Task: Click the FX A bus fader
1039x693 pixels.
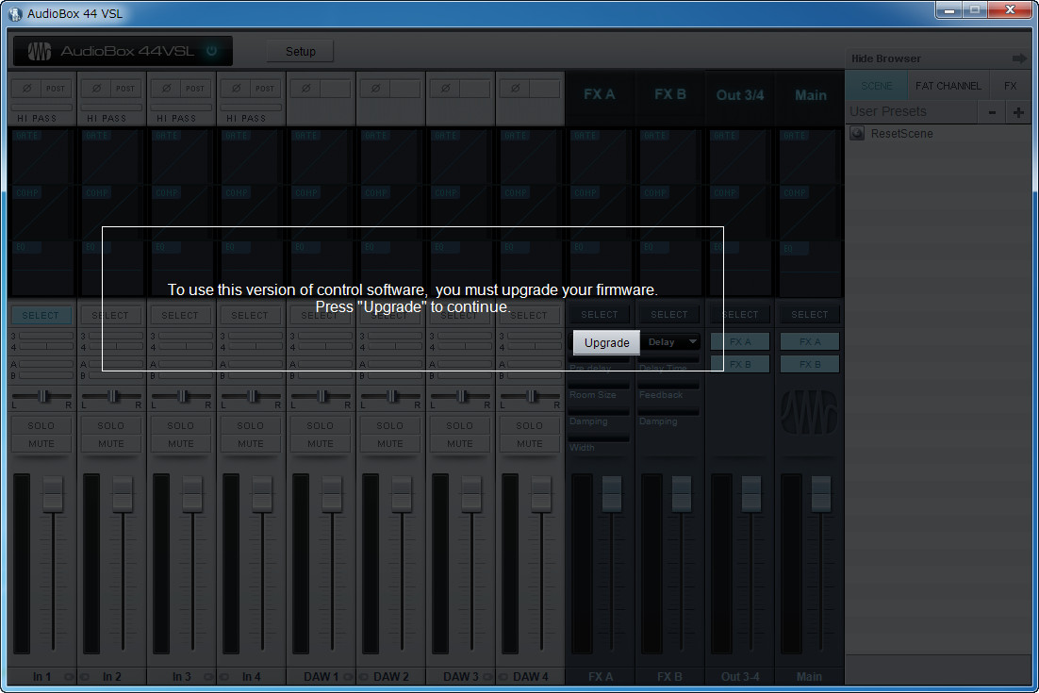Action: pos(612,493)
